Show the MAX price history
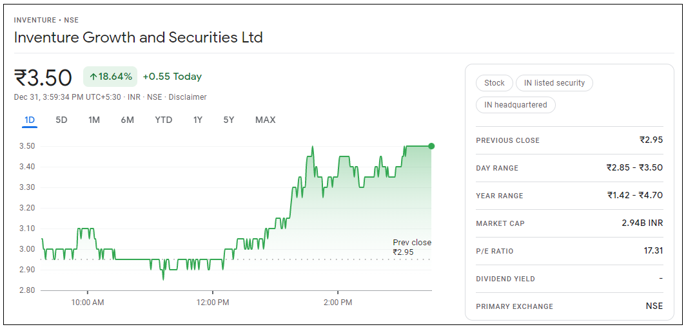 click(265, 120)
